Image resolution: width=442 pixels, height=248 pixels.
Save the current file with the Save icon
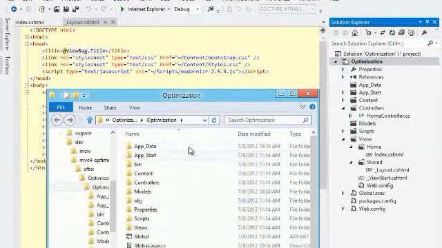tap(66, 9)
